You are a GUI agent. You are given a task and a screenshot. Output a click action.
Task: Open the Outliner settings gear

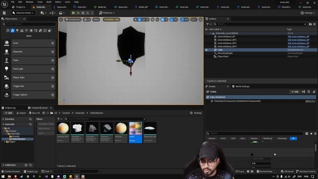coord(315,24)
